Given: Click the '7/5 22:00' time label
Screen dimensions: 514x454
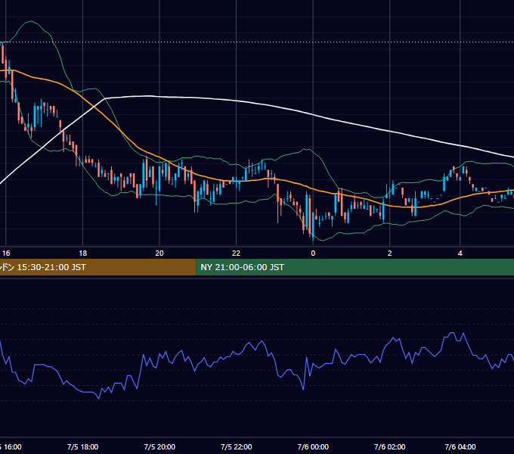Looking at the screenshot, I should click(x=237, y=446).
